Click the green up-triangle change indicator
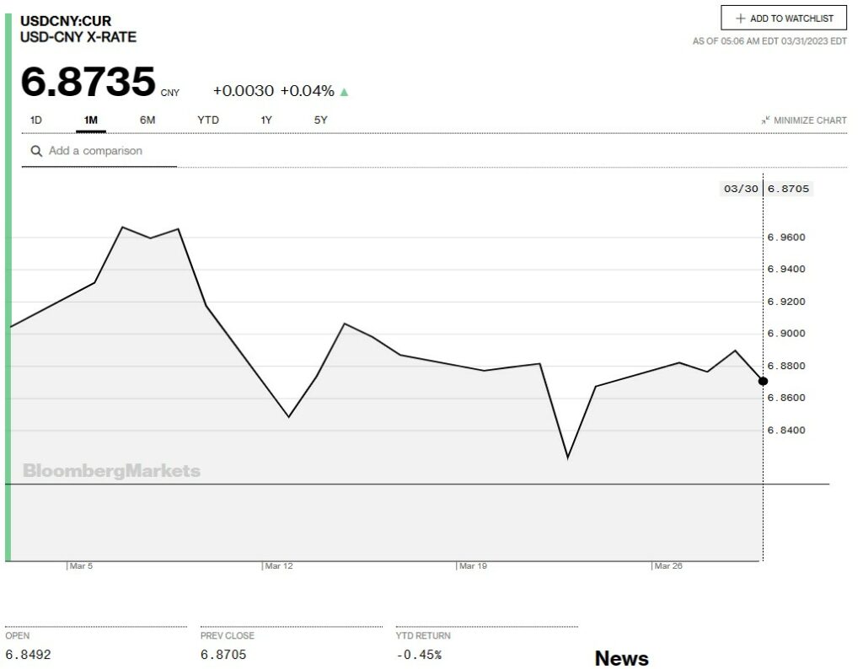Screen dimensions: 863x669 tap(344, 92)
